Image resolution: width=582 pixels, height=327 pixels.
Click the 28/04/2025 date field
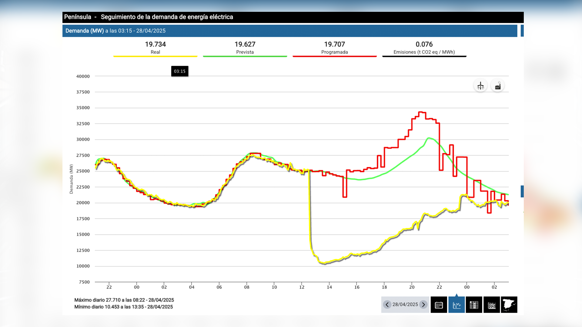click(405, 305)
